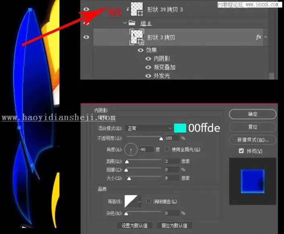Screen dimensions: 284x234
Task: Click the 大小 value field showing 8
Action: (x=172, y=178)
